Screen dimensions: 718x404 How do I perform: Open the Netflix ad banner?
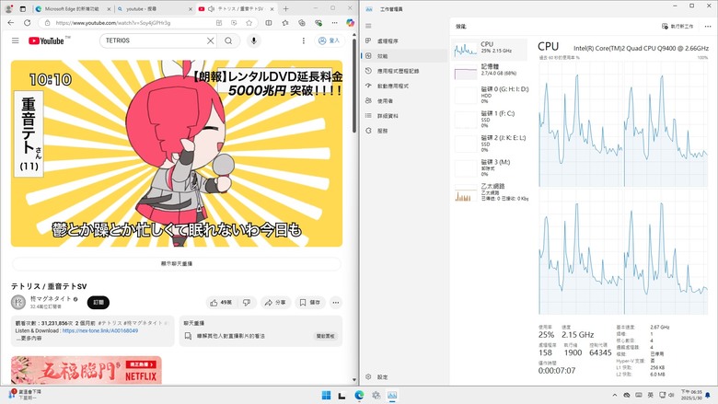(87, 370)
